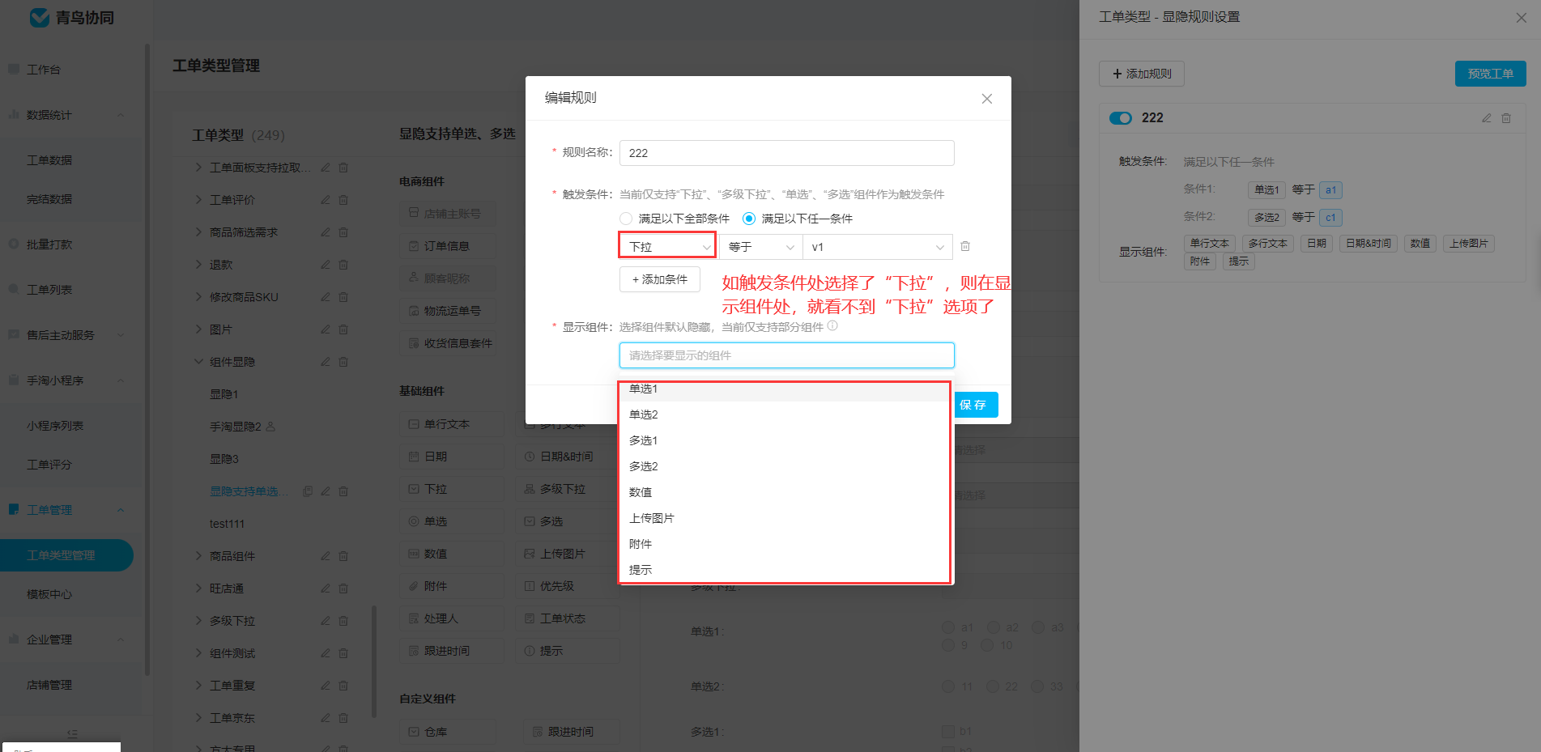The image size is (1541, 752).
Task: Expand the 工单评价 tree node
Action: 198,200
